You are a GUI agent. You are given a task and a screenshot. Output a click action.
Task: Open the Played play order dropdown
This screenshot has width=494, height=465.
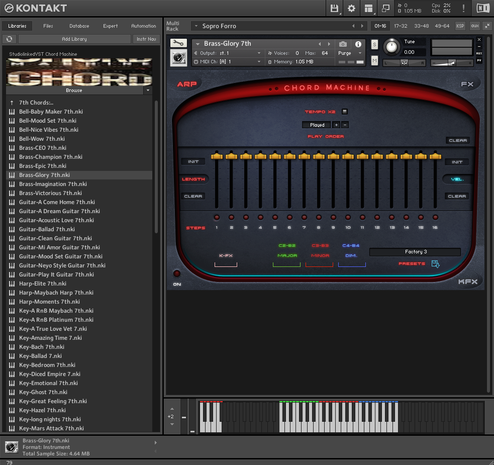point(316,125)
